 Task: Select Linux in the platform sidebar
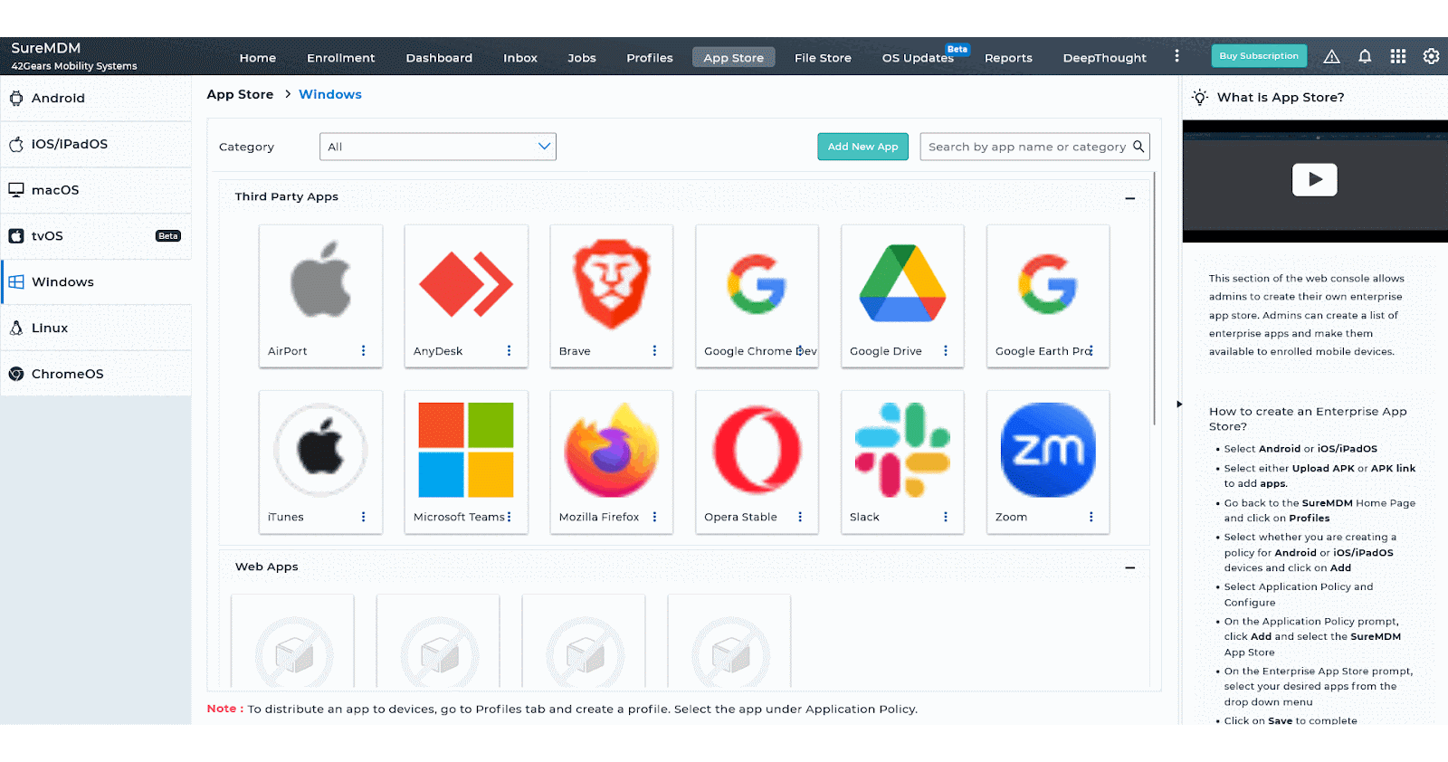(x=96, y=328)
